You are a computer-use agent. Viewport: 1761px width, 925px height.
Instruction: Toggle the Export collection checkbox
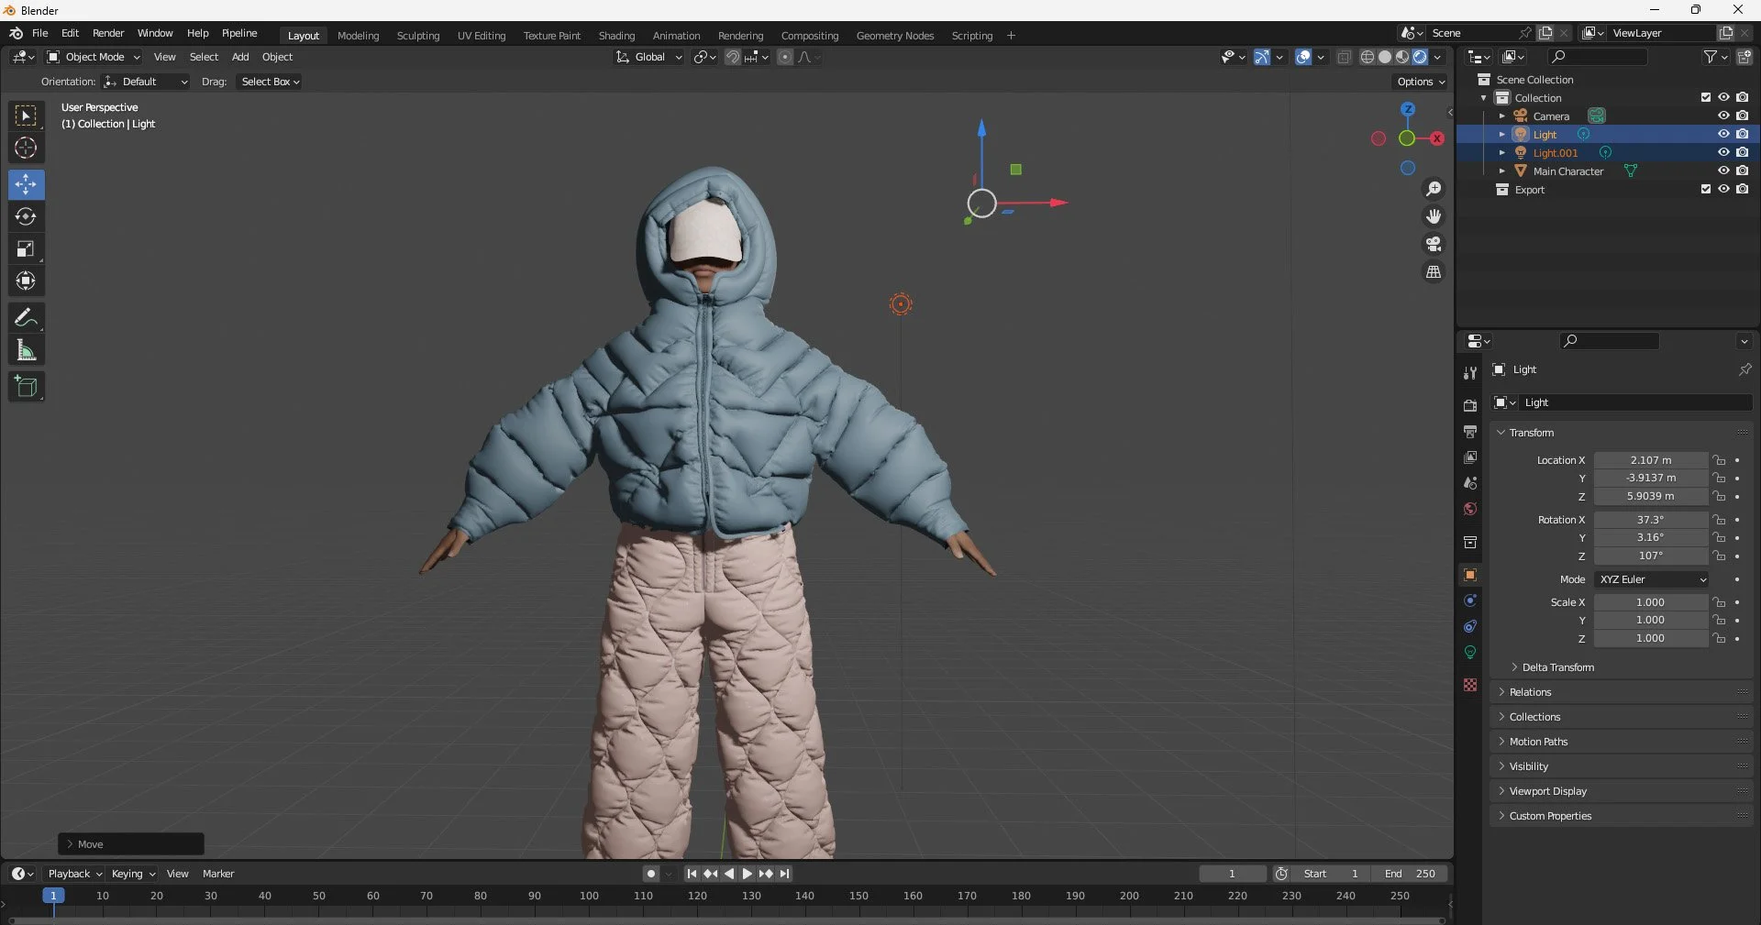(x=1706, y=190)
